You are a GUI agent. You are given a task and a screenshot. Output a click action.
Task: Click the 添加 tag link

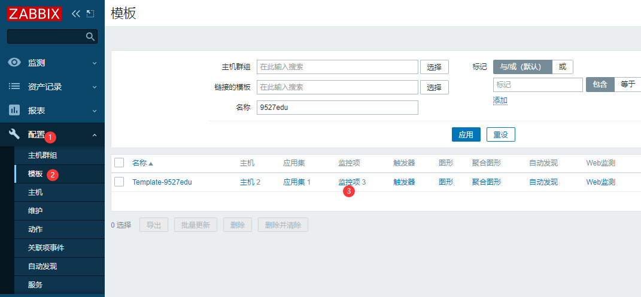[500, 100]
